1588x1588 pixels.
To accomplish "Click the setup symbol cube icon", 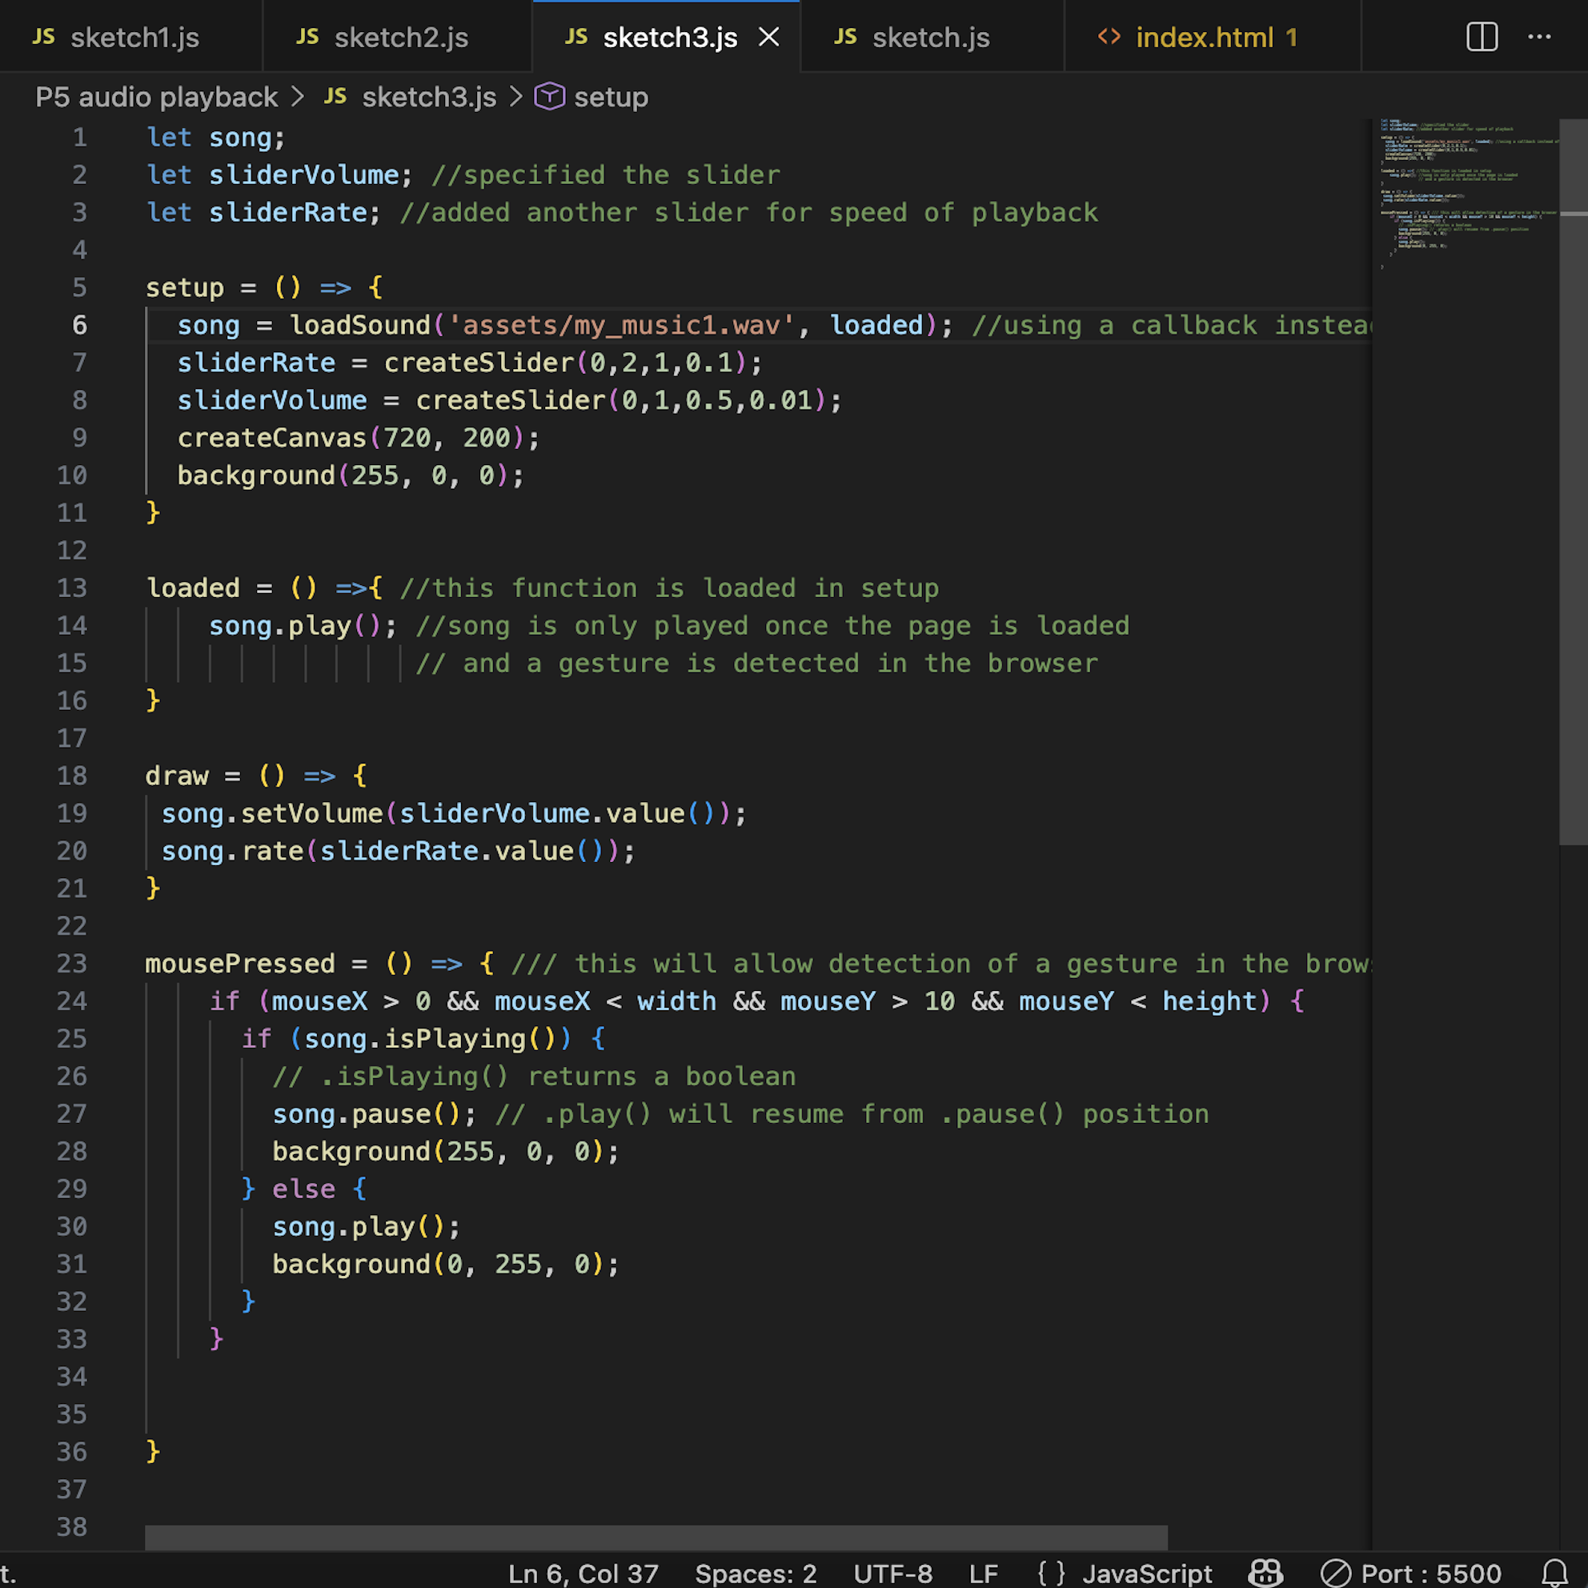I will point(550,97).
